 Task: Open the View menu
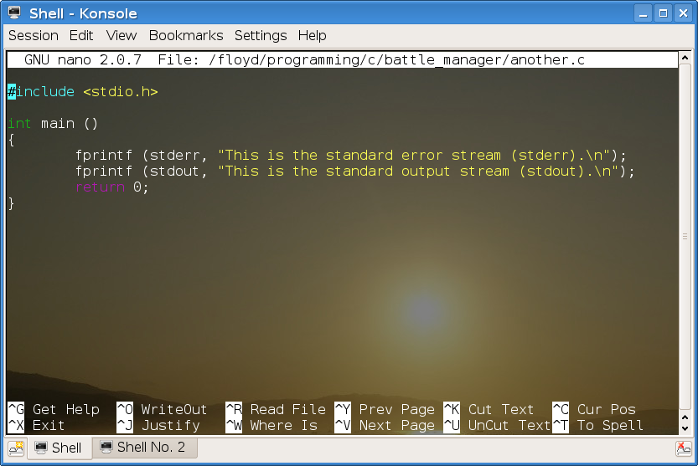(x=121, y=36)
